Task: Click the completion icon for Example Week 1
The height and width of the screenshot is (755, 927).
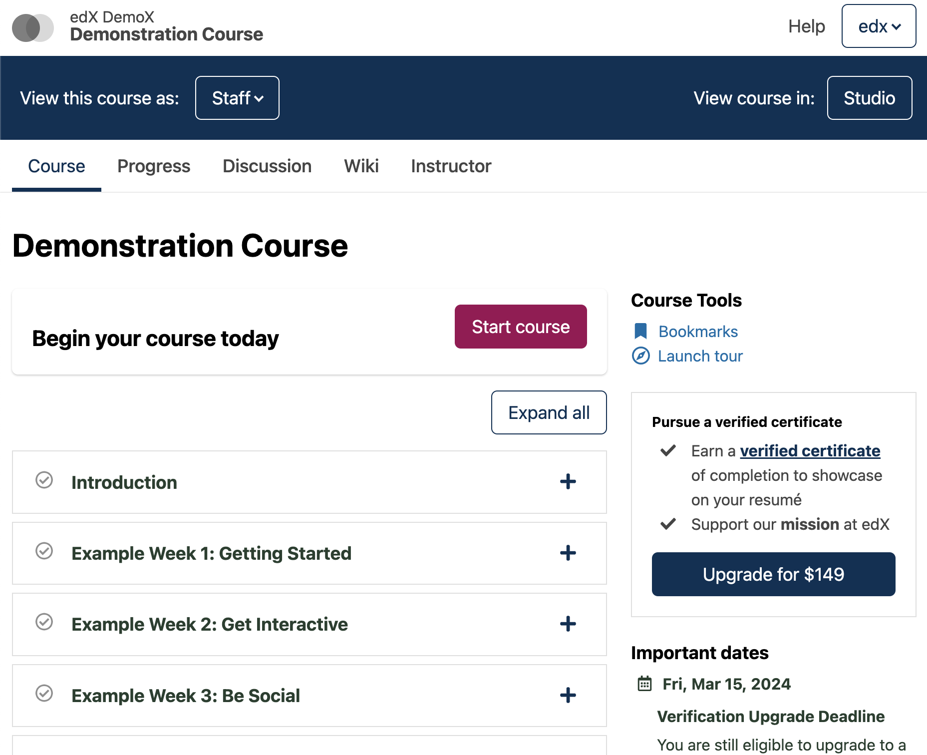Action: coord(44,552)
